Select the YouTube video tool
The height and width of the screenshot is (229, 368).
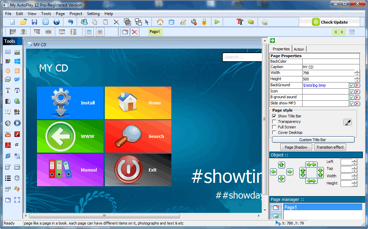coord(8,134)
